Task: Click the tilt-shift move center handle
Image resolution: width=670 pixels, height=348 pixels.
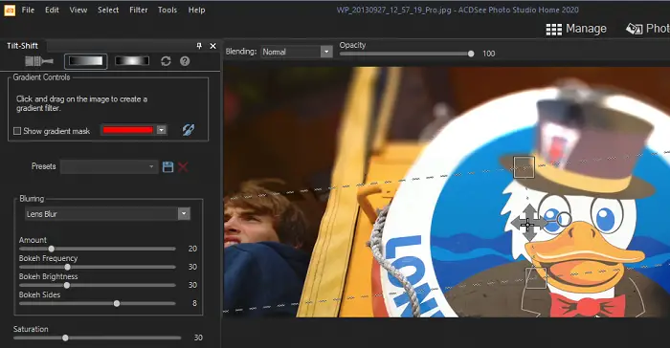Action: 529,224
